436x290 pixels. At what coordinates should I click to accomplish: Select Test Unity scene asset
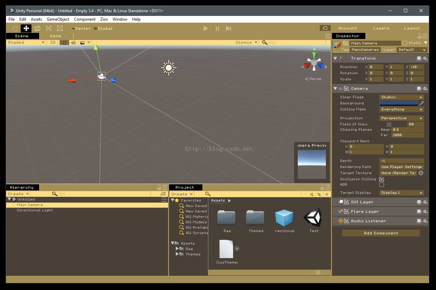(x=313, y=217)
